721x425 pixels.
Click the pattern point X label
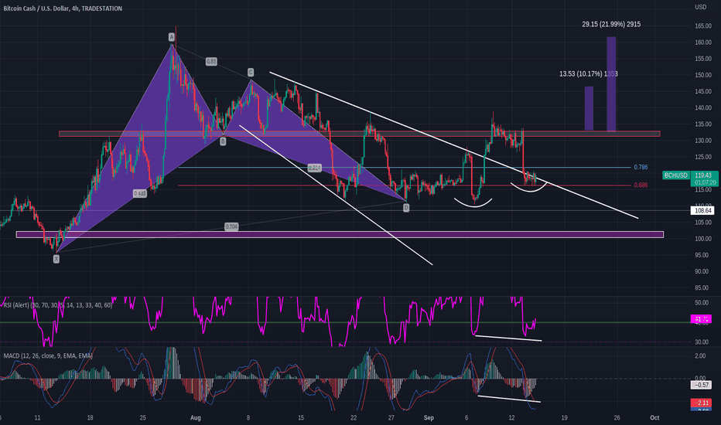point(56,259)
